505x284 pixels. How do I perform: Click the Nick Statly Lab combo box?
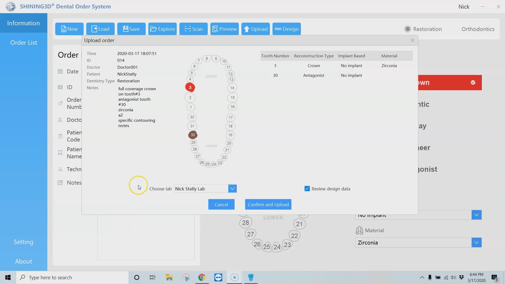pos(205,189)
